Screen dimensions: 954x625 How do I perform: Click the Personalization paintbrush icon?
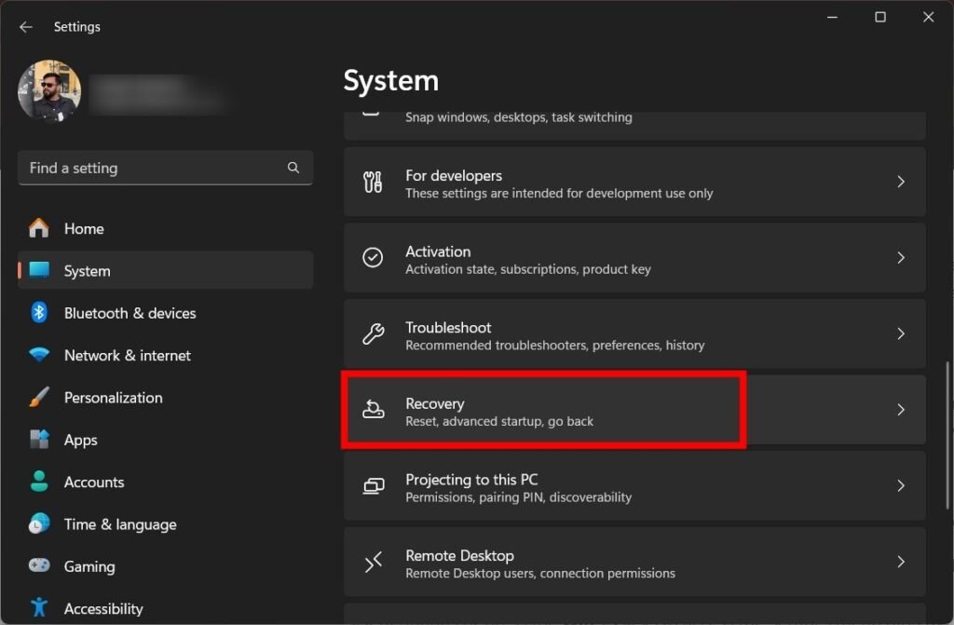tap(39, 398)
